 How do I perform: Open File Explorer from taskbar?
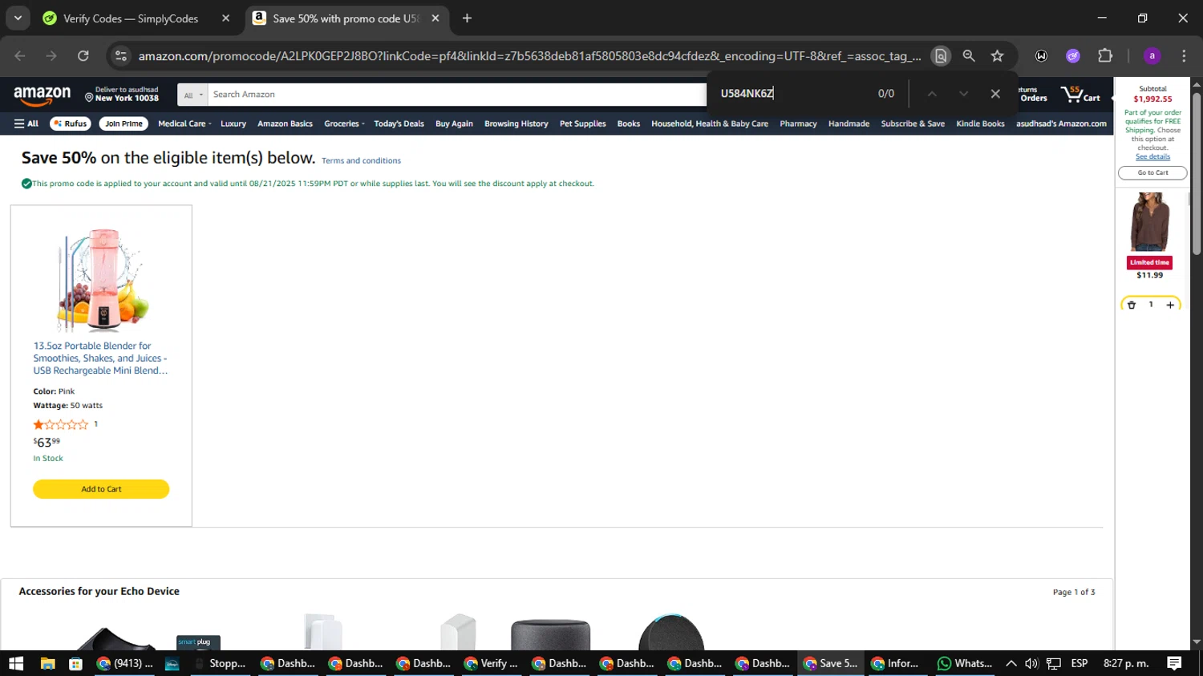tap(47, 663)
